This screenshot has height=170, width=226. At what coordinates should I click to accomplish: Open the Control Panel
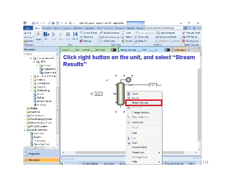point(88,33)
